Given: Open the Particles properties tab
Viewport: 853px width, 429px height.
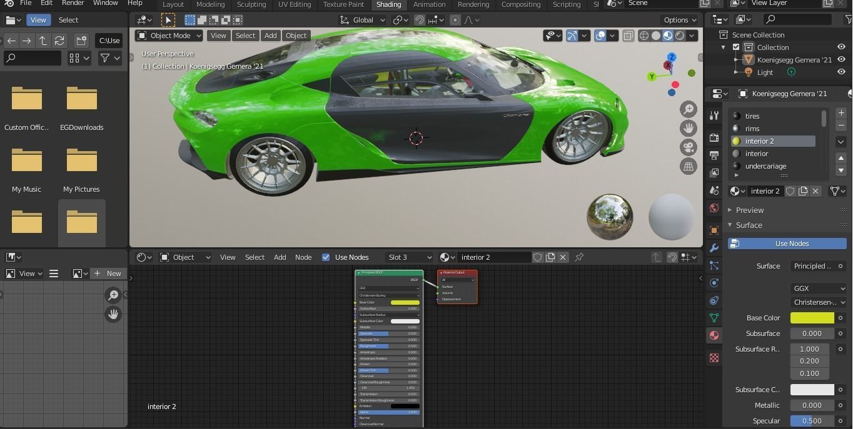Looking at the screenshot, I should click(x=714, y=265).
